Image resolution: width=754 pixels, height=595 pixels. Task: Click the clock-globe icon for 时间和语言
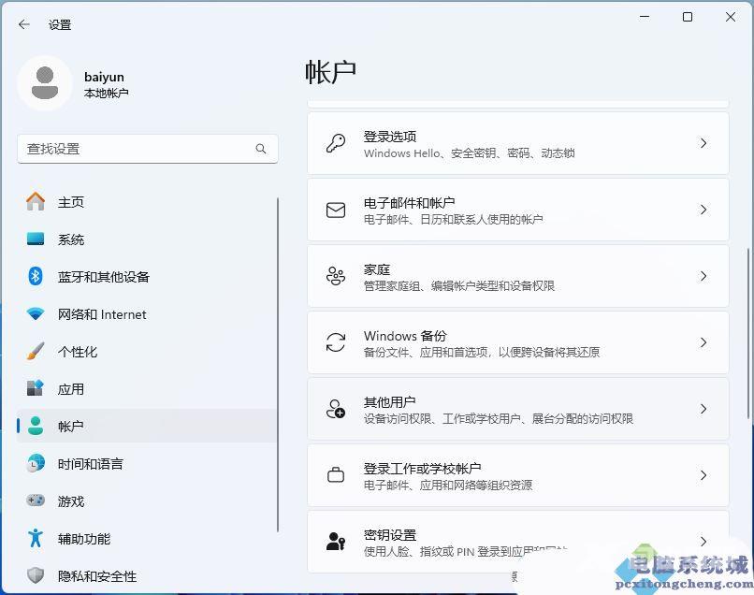point(36,464)
